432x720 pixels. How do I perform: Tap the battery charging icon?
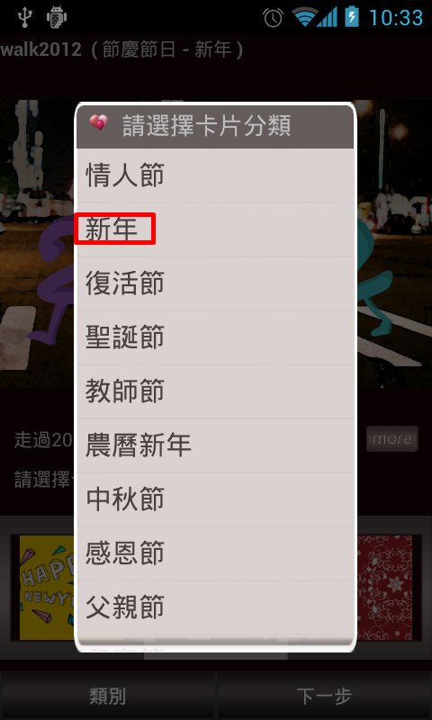click(352, 17)
